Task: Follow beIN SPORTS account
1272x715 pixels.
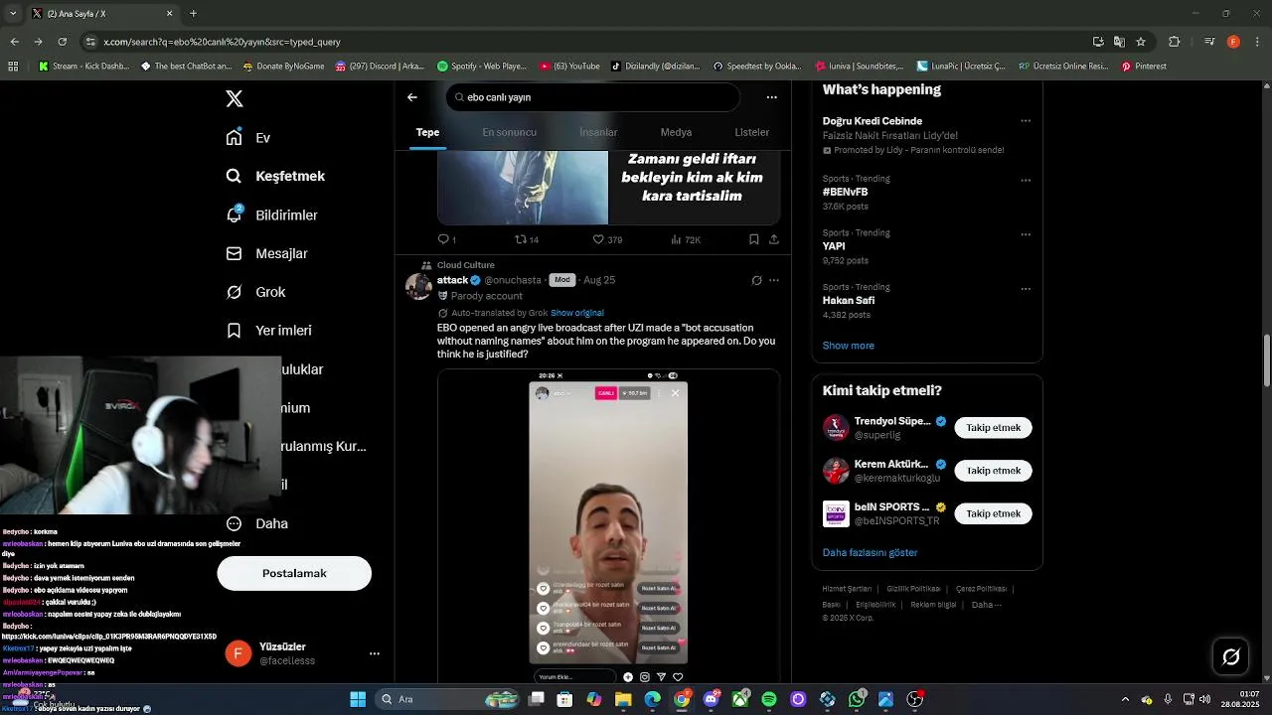Action: tap(993, 513)
